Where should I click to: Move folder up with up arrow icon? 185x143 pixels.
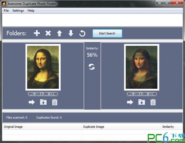click(x=59, y=33)
